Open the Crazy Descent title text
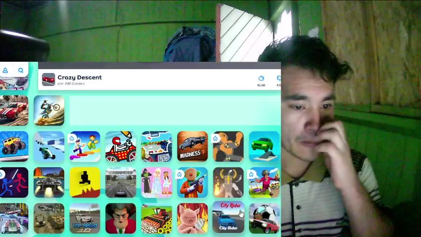Image resolution: width=421 pixels, height=237 pixels. (x=79, y=77)
